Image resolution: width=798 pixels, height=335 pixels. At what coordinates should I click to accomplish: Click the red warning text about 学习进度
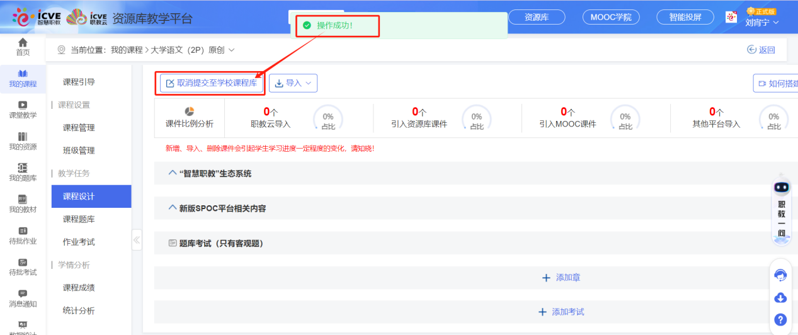point(270,149)
